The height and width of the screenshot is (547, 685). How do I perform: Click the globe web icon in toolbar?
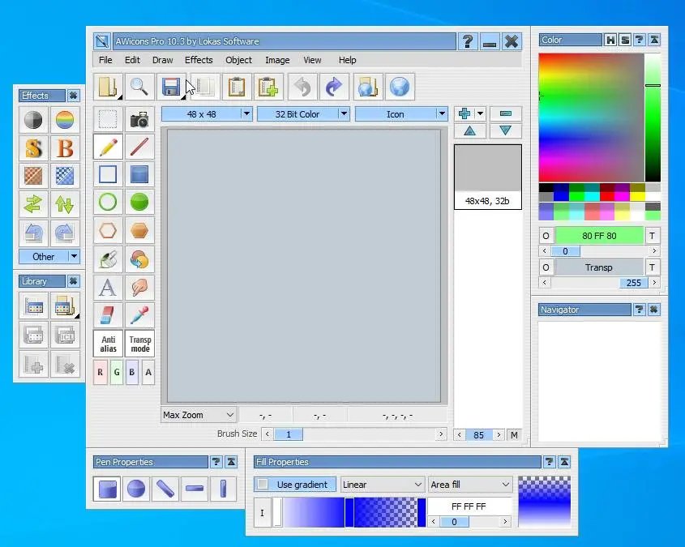click(400, 87)
